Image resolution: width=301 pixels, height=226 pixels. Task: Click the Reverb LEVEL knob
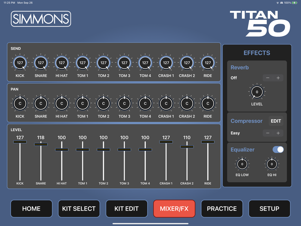coord(257,92)
